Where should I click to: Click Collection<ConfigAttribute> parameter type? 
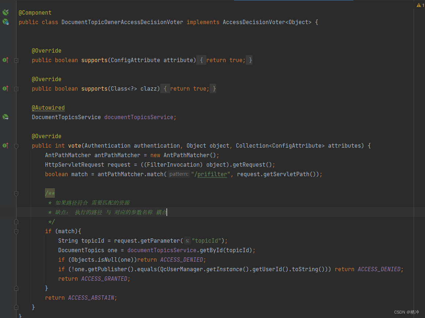click(x=280, y=145)
